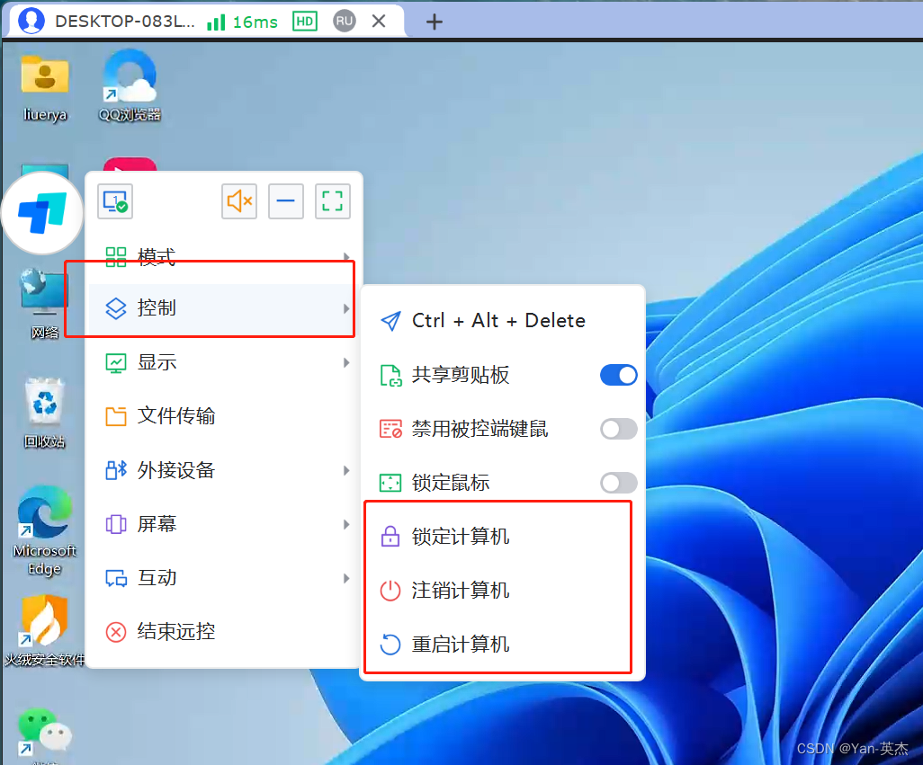923x765 pixels.
Task: Expand the 显示 submenu arrow
Action: pos(346,363)
